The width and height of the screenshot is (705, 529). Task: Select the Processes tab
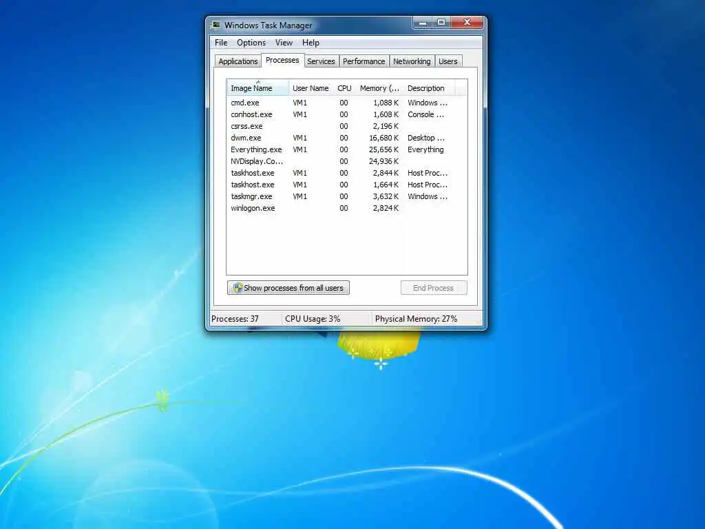pyautogui.click(x=282, y=60)
